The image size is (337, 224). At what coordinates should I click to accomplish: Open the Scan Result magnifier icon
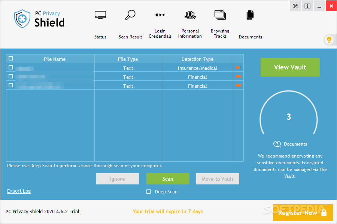coord(130,15)
